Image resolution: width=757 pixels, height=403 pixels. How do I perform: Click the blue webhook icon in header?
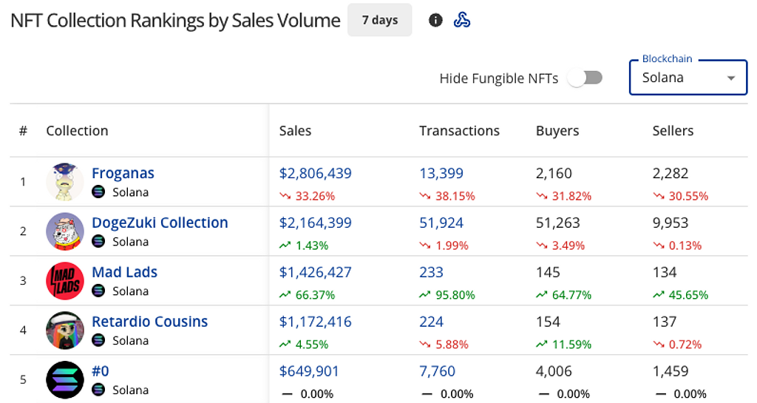pyautogui.click(x=462, y=20)
